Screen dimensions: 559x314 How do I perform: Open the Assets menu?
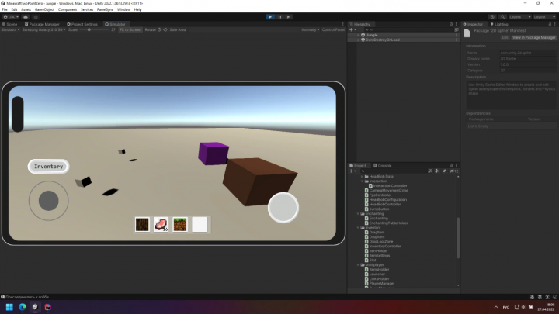[26, 9]
